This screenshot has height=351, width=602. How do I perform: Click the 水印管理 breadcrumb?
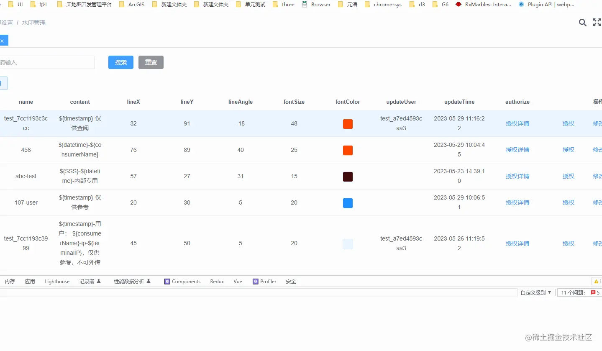click(x=34, y=23)
